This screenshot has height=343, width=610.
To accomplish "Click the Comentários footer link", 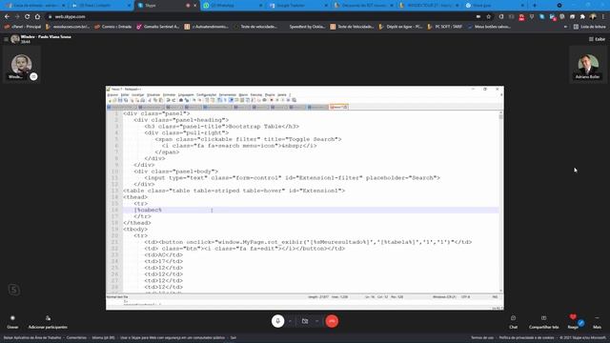I will 76,337.
